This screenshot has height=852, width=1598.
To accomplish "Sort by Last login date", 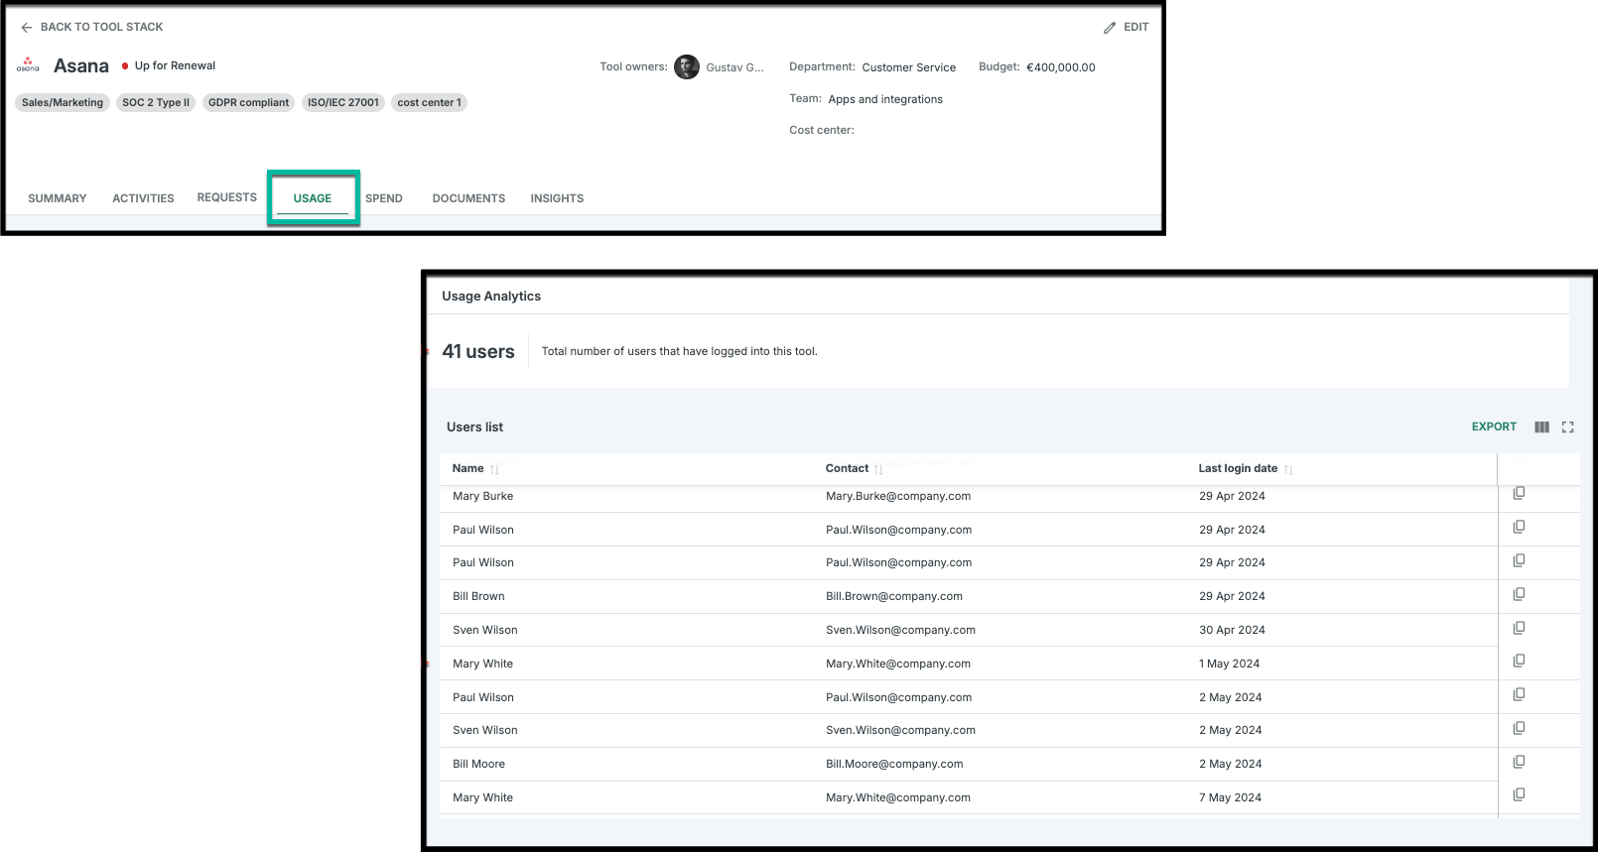I will click(1288, 469).
